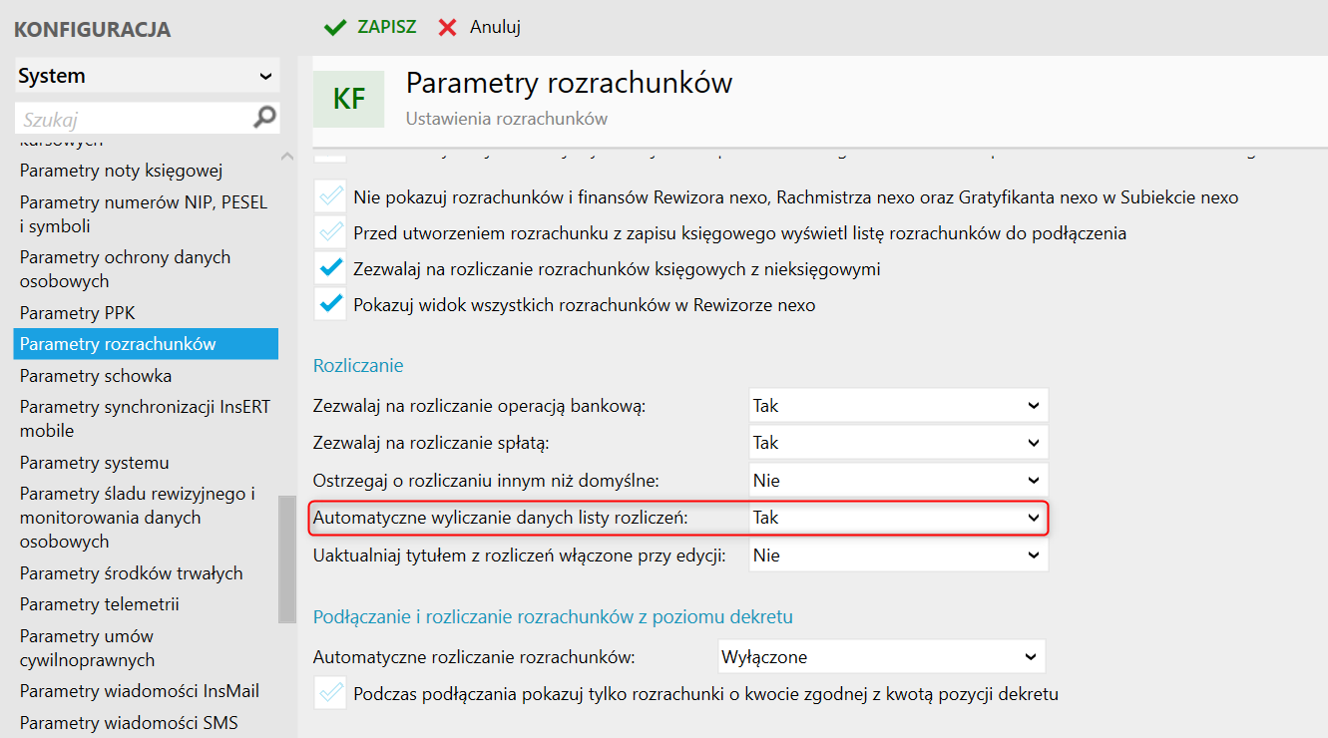Expand 'Automatyczne wyliczanie danych listy rozliczeń' dropdown

point(898,518)
